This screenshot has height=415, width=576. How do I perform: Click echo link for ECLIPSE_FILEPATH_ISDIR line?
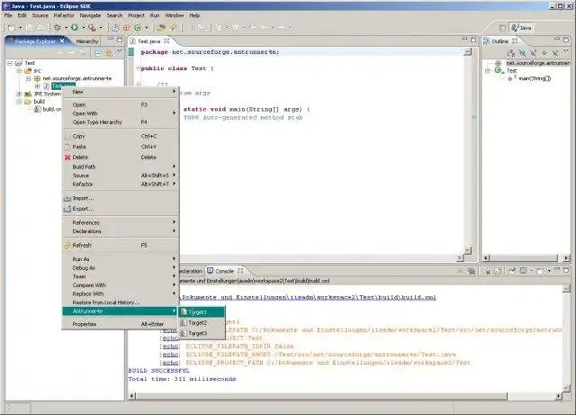170,347
